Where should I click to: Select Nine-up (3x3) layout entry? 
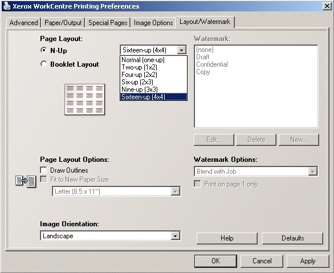click(x=153, y=89)
